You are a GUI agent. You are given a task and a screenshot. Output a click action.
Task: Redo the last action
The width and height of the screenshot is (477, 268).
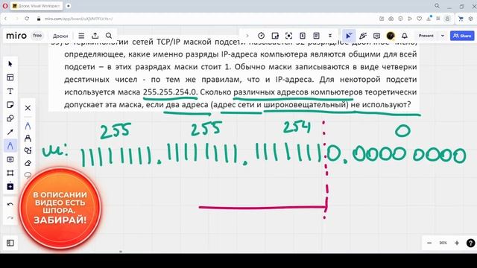pos(10,217)
